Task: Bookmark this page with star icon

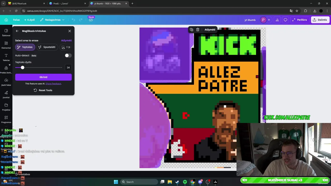Action: coord(297,11)
